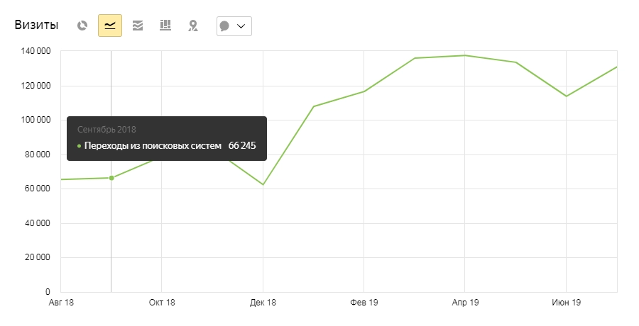This screenshot has height=326, width=639.
Task: Click the 20 000 y-axis label
Action: (37, 257)
